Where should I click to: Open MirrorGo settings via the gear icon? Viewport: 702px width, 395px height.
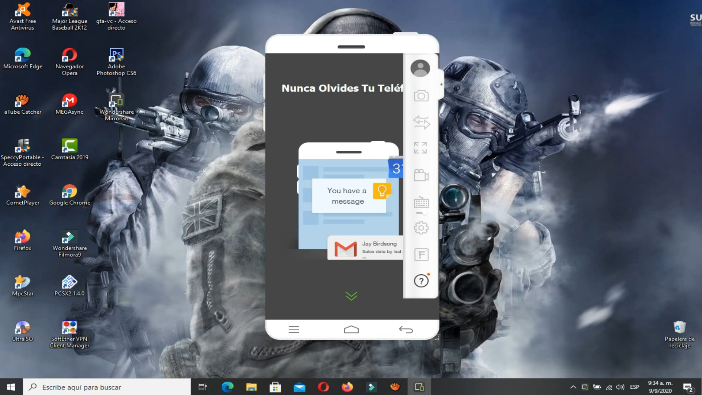pos(421,227)
